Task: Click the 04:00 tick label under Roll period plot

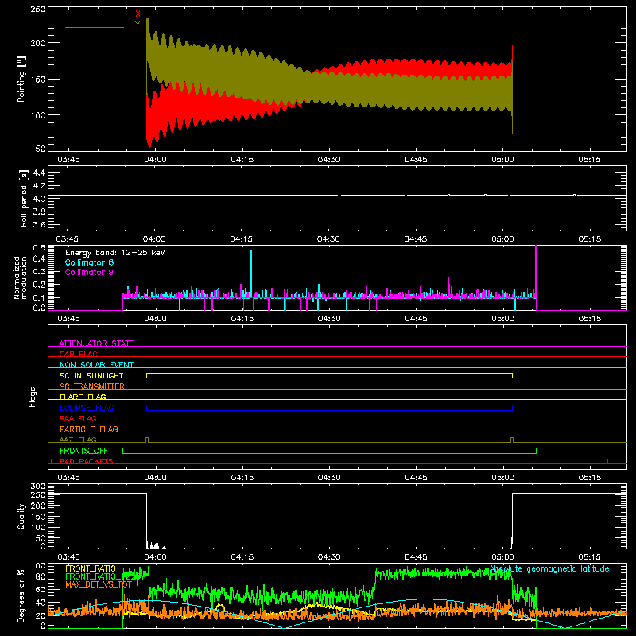Action: coord(154,239)
